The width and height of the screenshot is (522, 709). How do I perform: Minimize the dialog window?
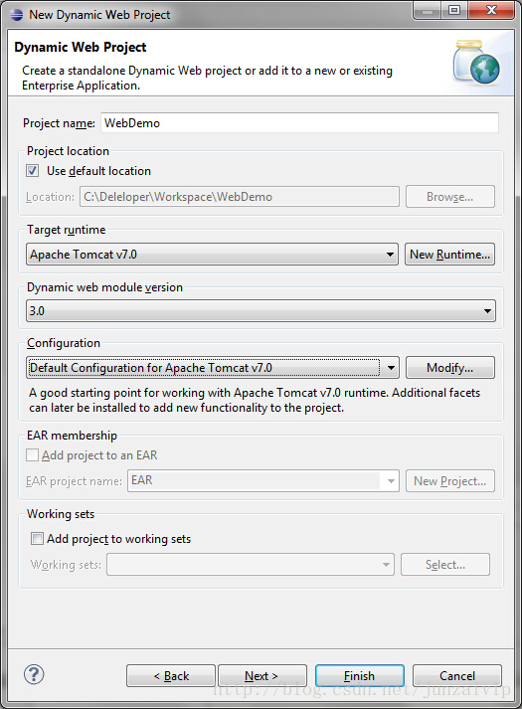(x=428, y=10)
